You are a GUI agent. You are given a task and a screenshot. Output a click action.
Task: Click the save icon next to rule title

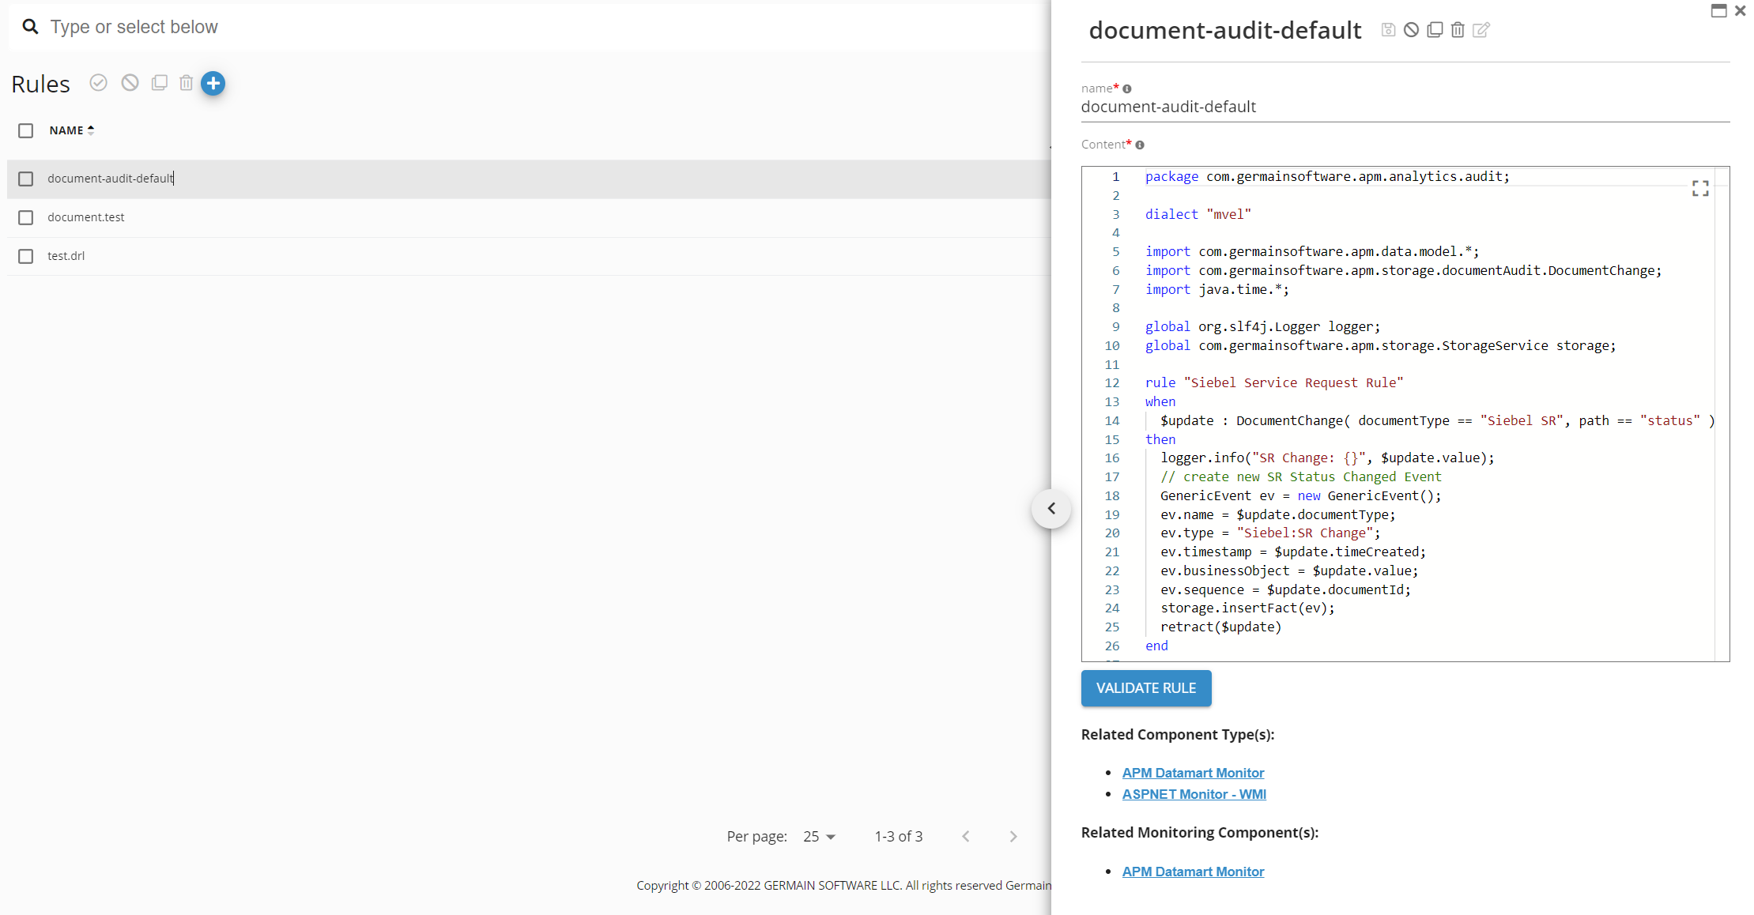[1388, 30]
